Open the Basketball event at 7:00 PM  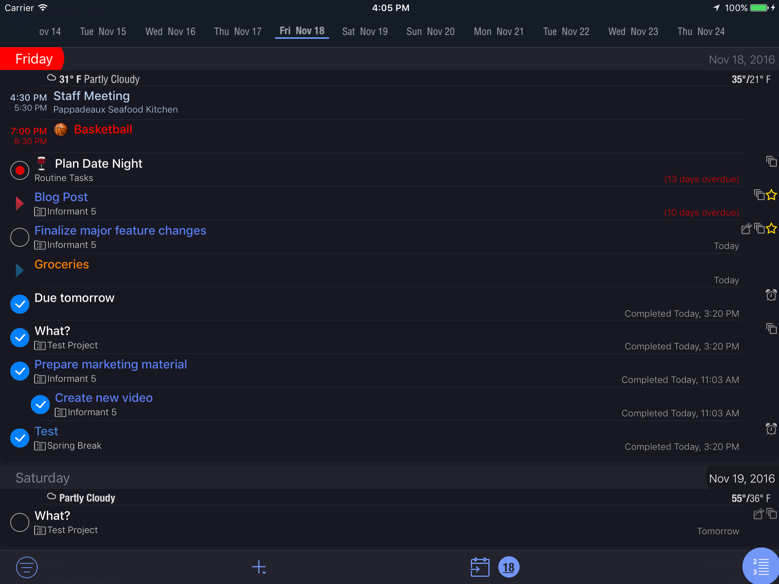point(103,129)
